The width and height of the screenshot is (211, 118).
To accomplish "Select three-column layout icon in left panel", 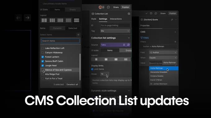I will 52,20.
